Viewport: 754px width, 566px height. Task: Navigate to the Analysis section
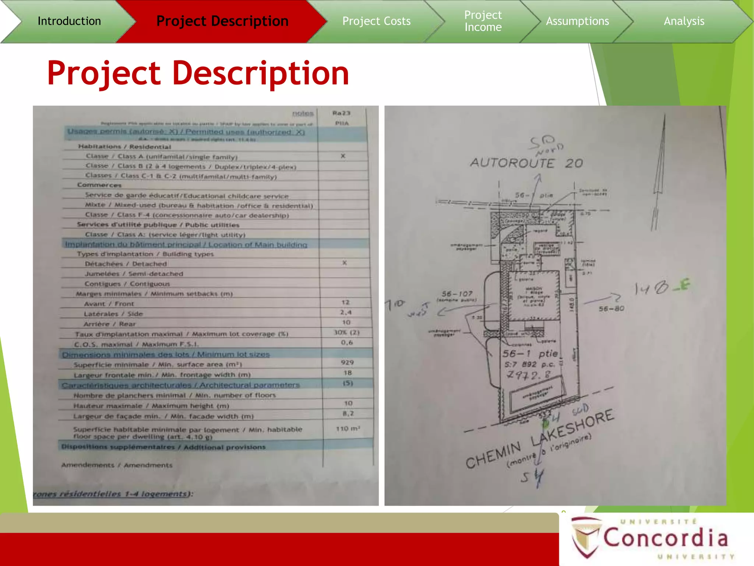[x=684, y=21]
